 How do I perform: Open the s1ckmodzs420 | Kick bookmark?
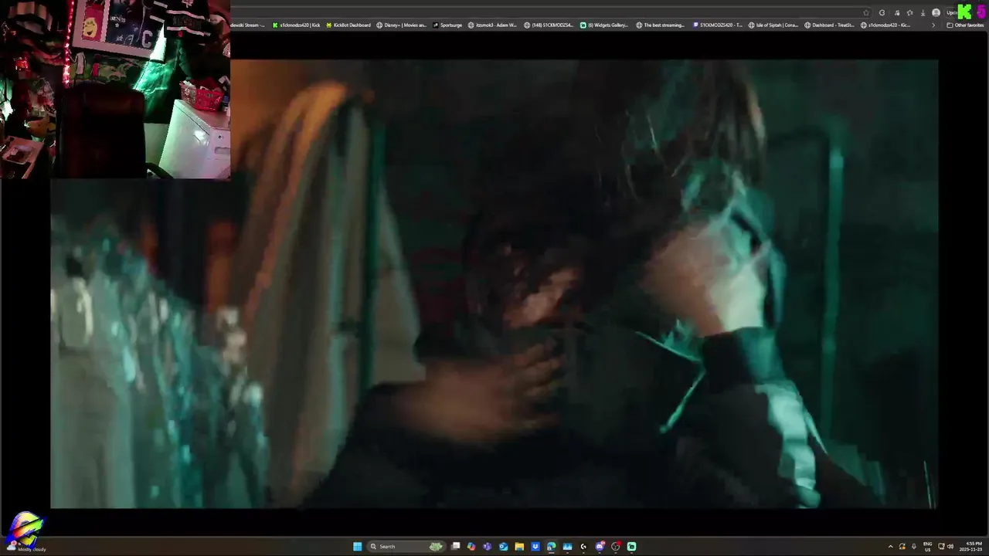point(295,25)
